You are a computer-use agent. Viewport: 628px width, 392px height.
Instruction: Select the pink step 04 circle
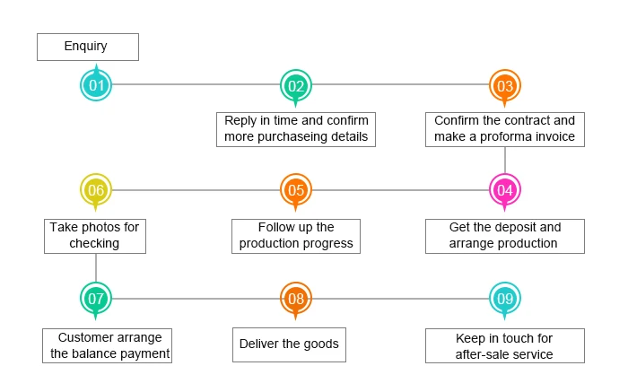505,190
